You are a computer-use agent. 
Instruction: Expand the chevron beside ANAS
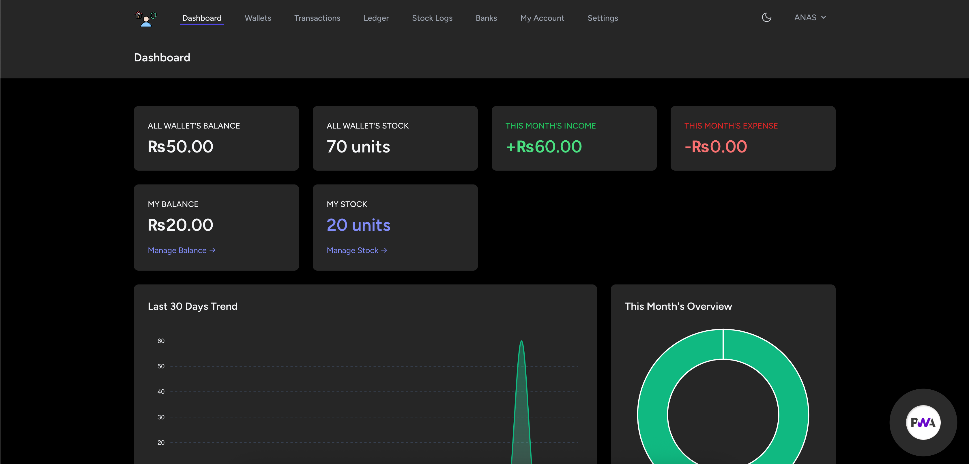[824, 17]
